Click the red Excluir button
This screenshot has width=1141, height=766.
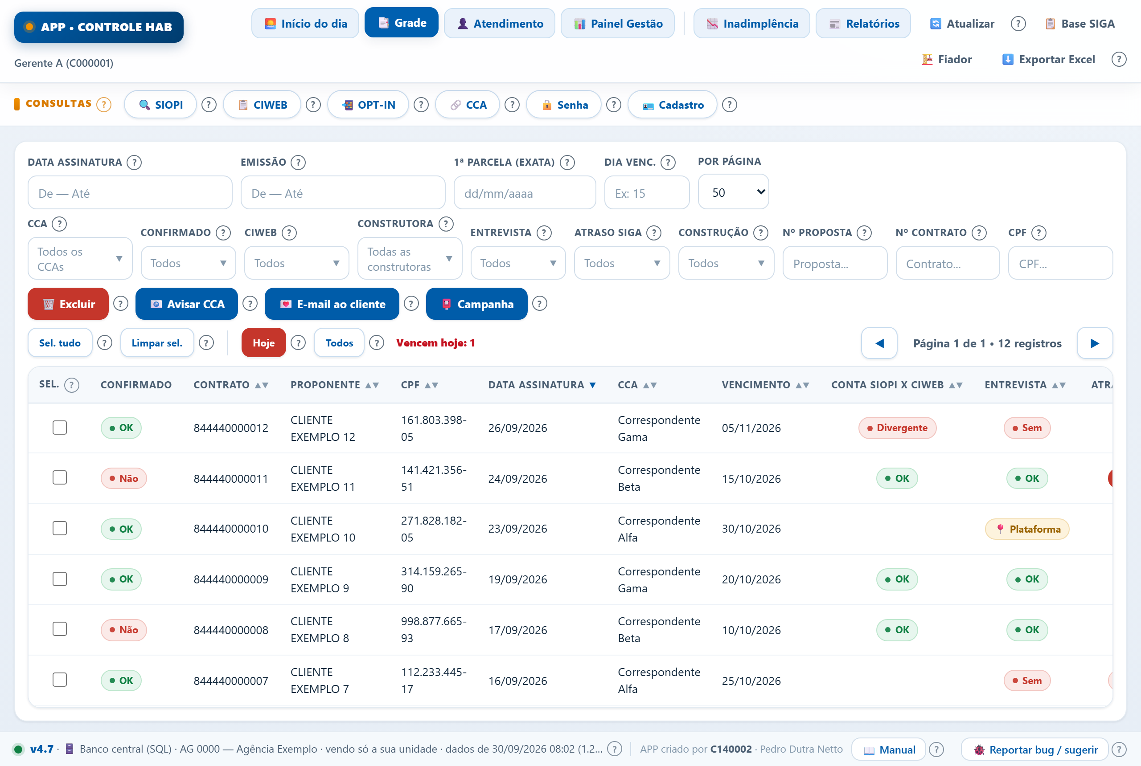(x=68, y=304)
